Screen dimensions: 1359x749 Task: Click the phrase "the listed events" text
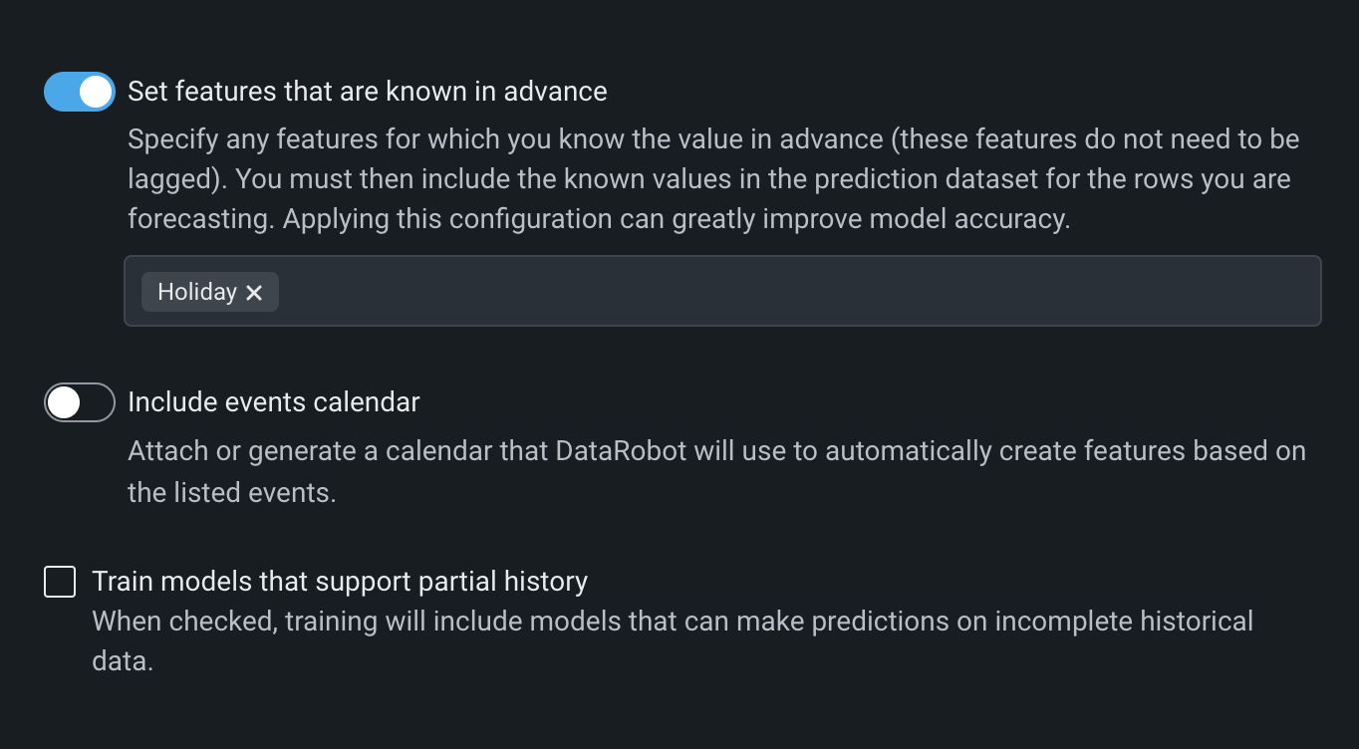coord(230,492)
